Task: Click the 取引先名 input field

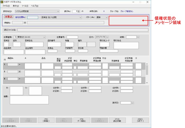Action: [x=126, y=45]
